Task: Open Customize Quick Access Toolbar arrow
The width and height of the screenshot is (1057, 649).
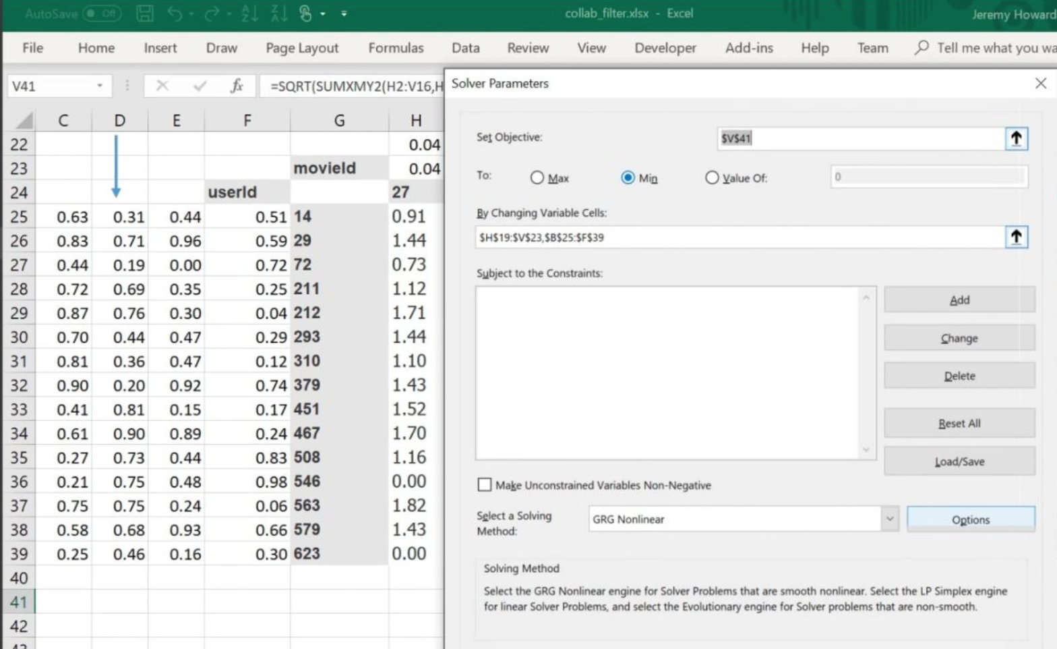Action: pyautogui.click(x=344, y=13)
